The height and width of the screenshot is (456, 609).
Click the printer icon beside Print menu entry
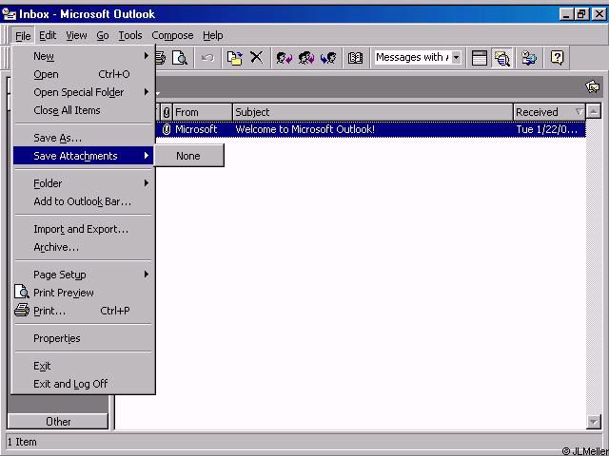point(22,311)
